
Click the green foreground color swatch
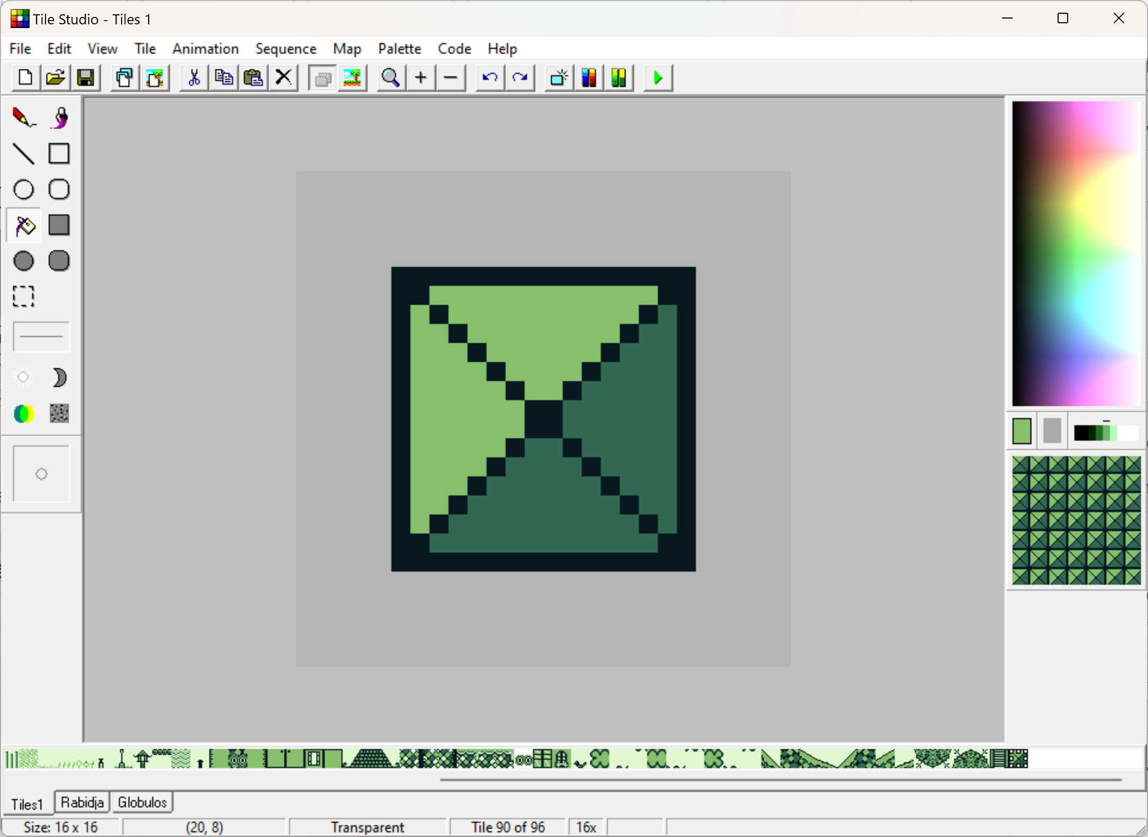coord(1022,431)
